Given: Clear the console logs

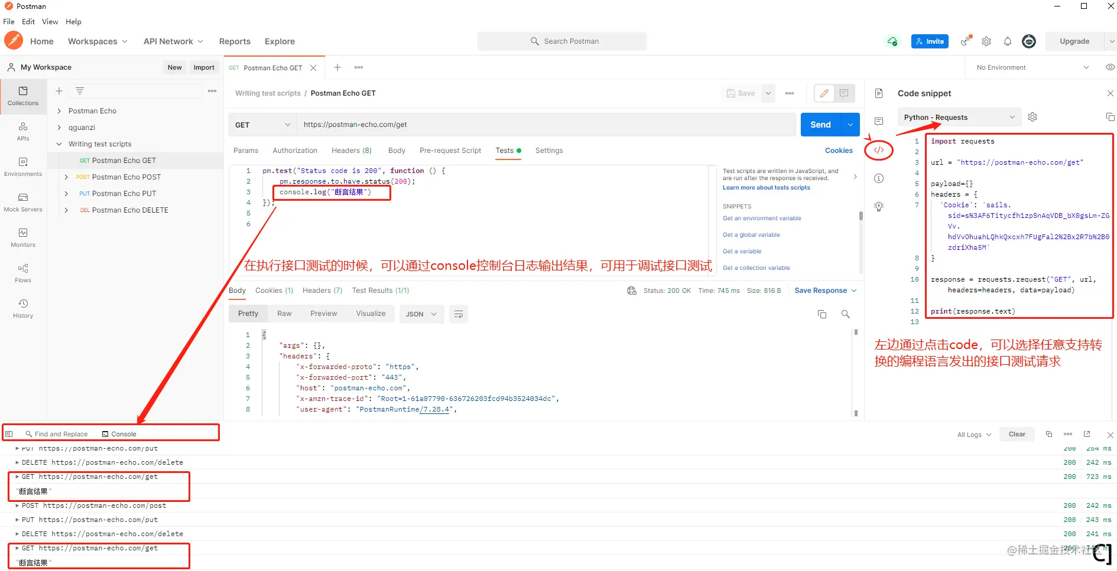Looking at the screenshot, I should pos(1017,434).
